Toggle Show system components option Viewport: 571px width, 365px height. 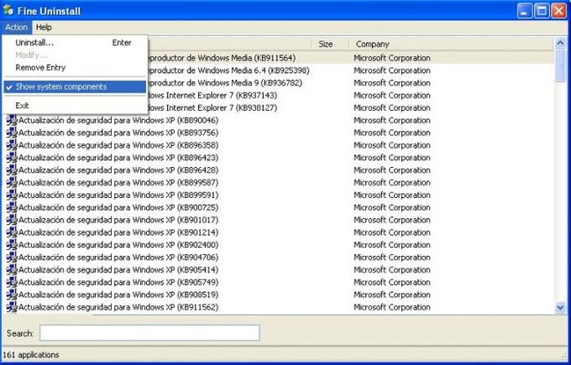tap(75, 86)
